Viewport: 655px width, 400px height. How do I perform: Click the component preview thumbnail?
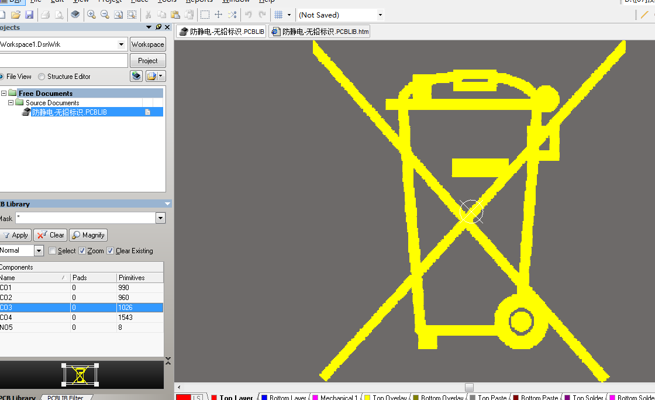coord(80,374)
